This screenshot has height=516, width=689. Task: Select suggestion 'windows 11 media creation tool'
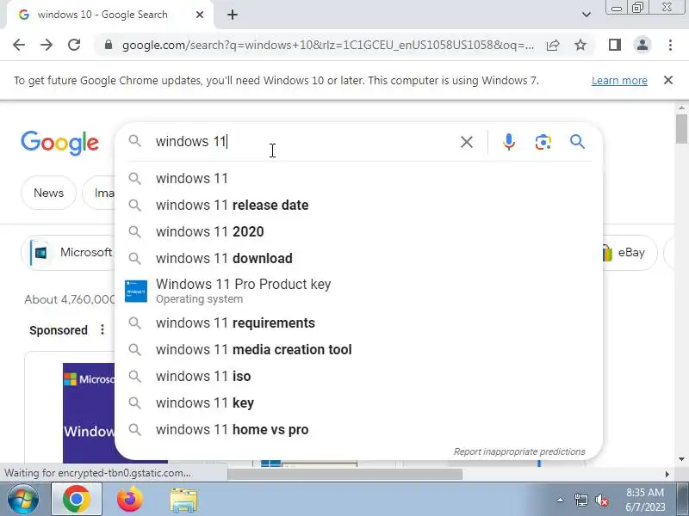click(358, 350)
